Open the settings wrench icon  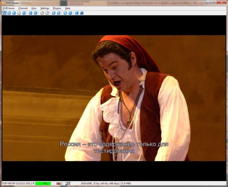[70, 13]
